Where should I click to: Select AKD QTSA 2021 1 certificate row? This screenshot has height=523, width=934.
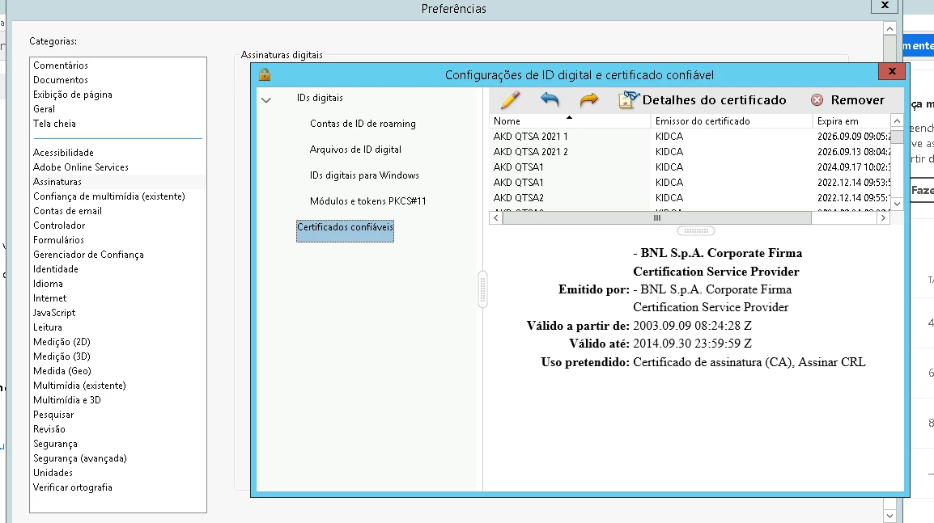(x=690, y=137)
